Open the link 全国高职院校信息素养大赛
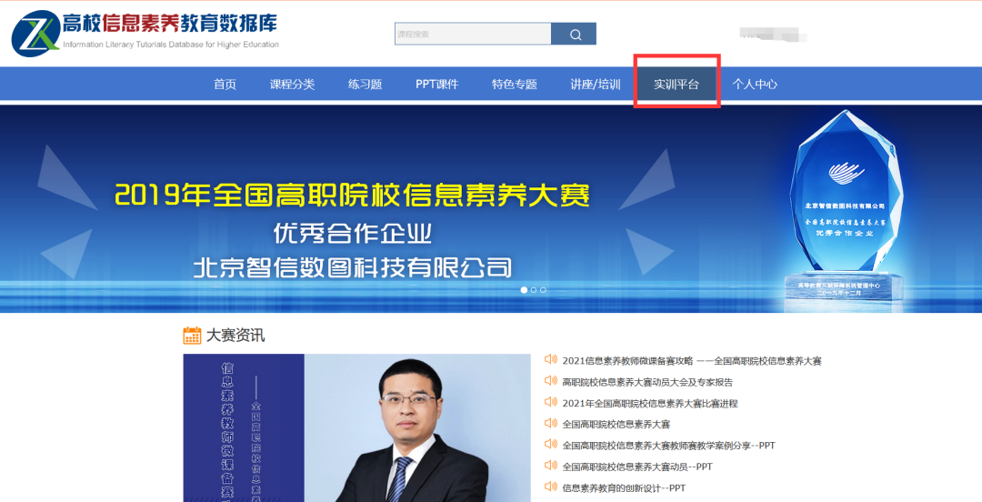This screenshot has width=982, height=502. tap(616, 425)
